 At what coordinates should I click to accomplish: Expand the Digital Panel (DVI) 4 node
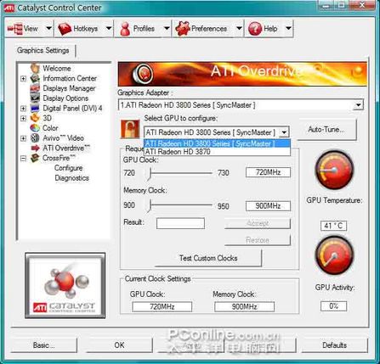(x=24, y=109)
